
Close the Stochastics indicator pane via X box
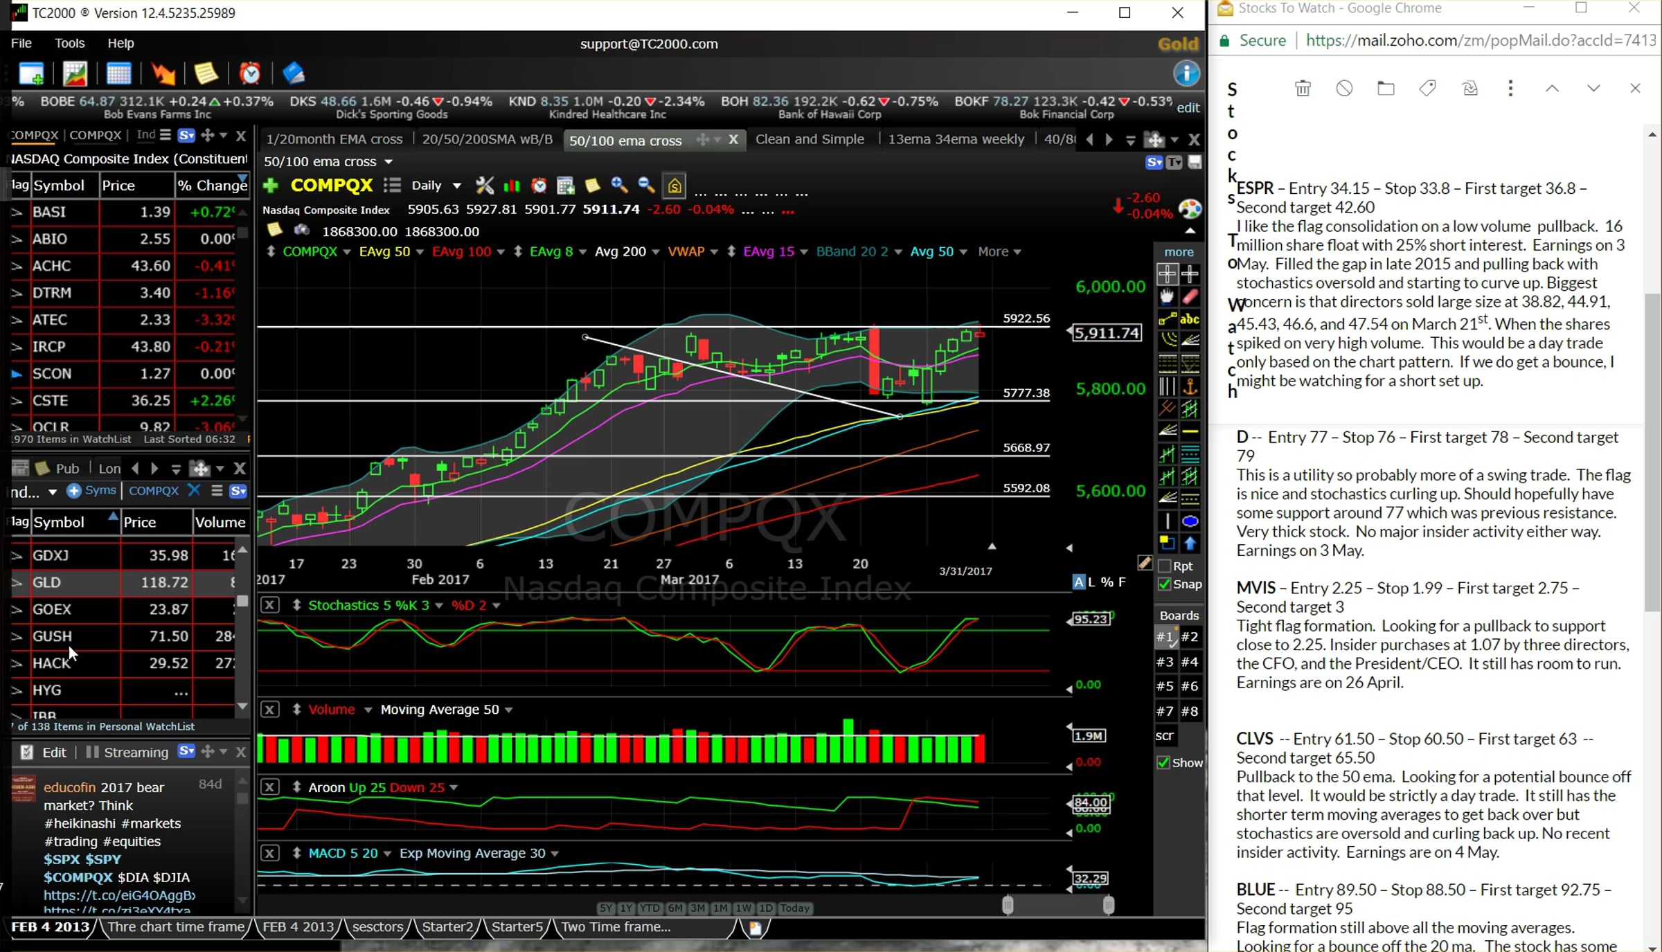(x=270, y=605)
